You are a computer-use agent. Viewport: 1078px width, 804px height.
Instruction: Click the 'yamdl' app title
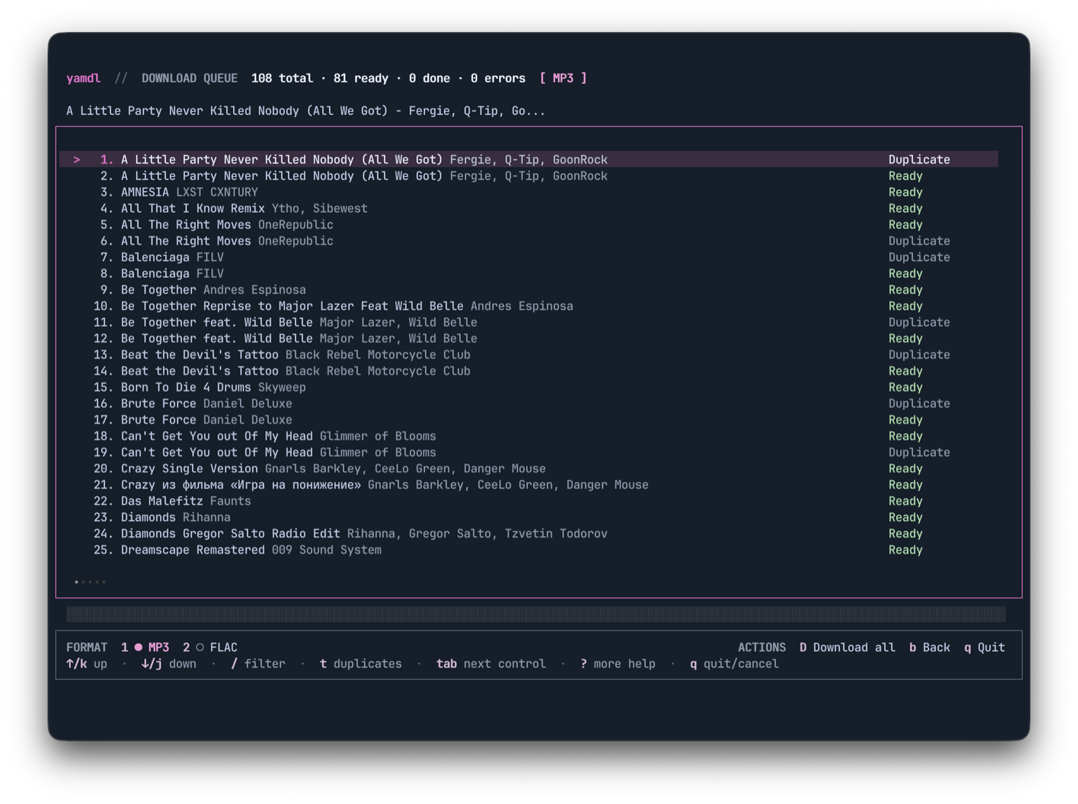tap(84, 78)
